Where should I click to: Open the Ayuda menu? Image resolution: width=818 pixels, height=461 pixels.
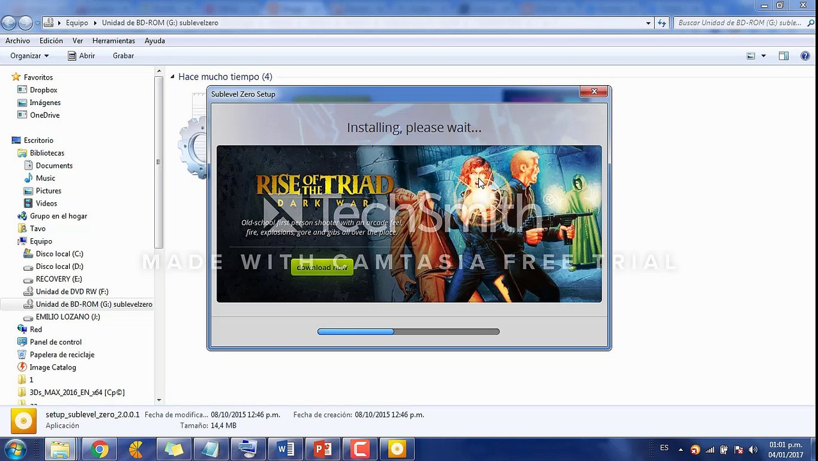click(155, 40)
